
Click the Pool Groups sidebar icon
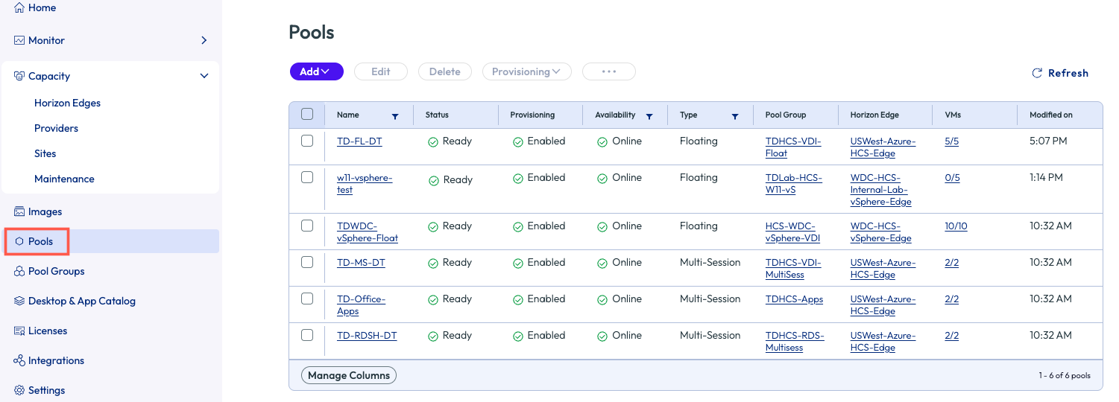19,272
